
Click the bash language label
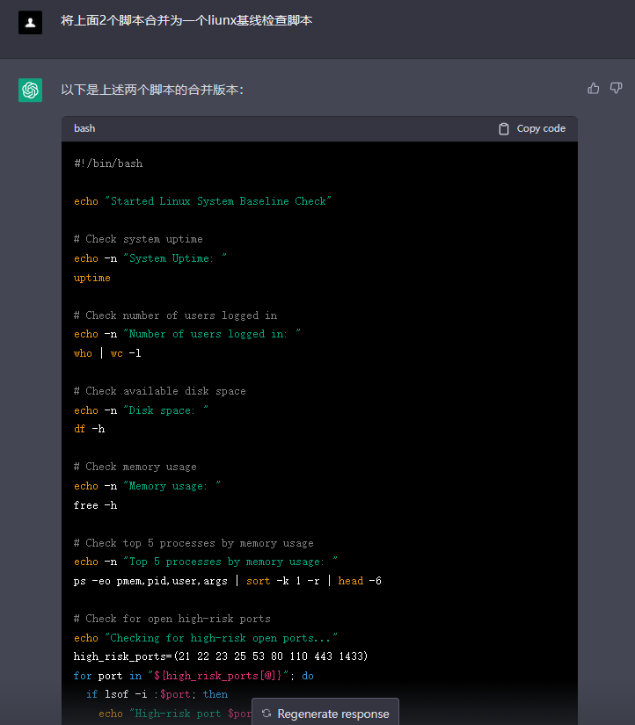84,128
